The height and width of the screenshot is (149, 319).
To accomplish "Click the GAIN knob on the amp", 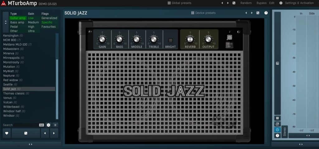I will click(x=102, y=39).
